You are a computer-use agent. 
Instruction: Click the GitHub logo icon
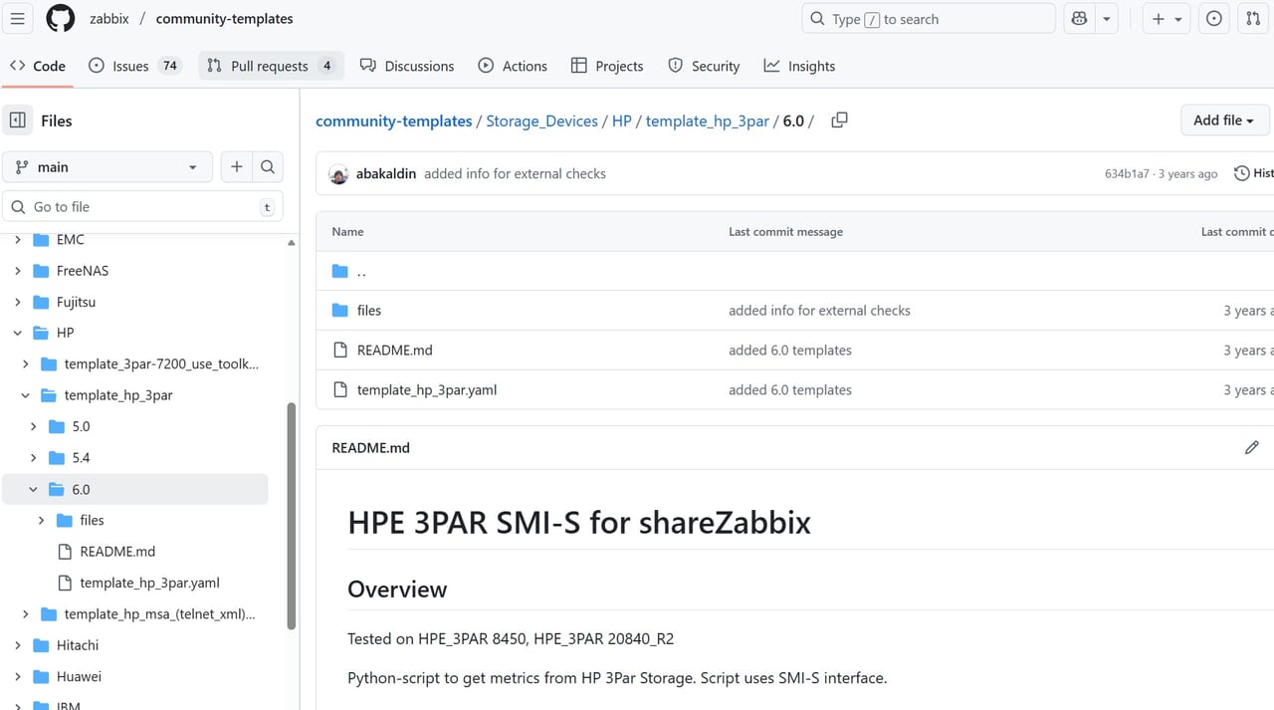(60, 19)
